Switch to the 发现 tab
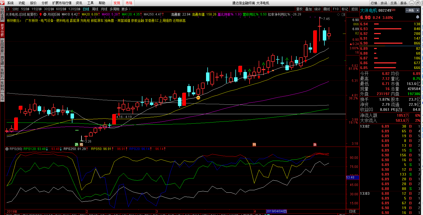Screen dimensions: 423x215 (117, 3)
